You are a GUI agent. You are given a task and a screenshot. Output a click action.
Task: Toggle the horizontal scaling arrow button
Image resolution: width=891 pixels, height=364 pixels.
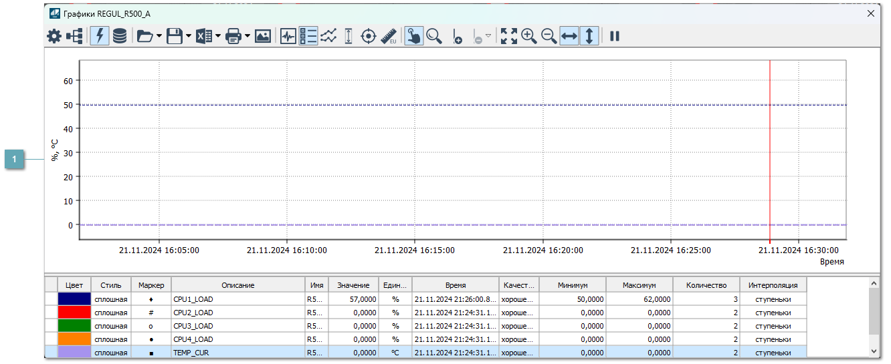[569, 36]
